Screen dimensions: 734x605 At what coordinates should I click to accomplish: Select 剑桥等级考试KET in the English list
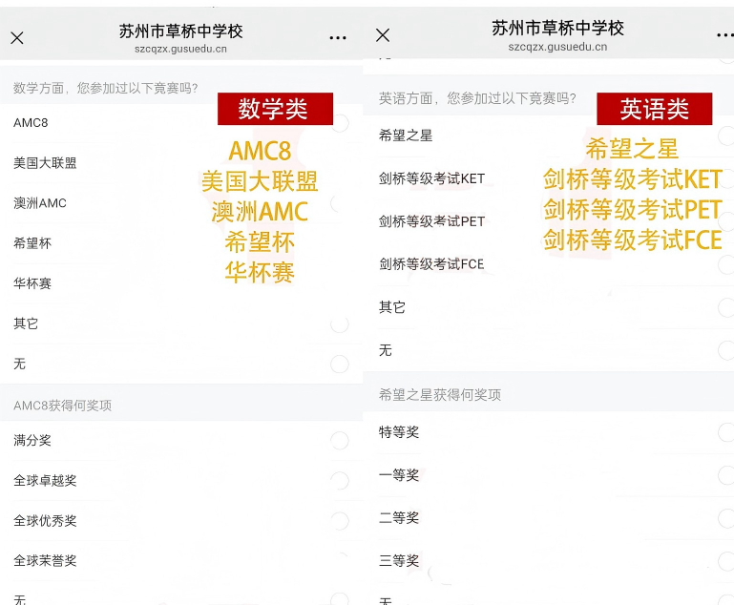coord(726,178)
